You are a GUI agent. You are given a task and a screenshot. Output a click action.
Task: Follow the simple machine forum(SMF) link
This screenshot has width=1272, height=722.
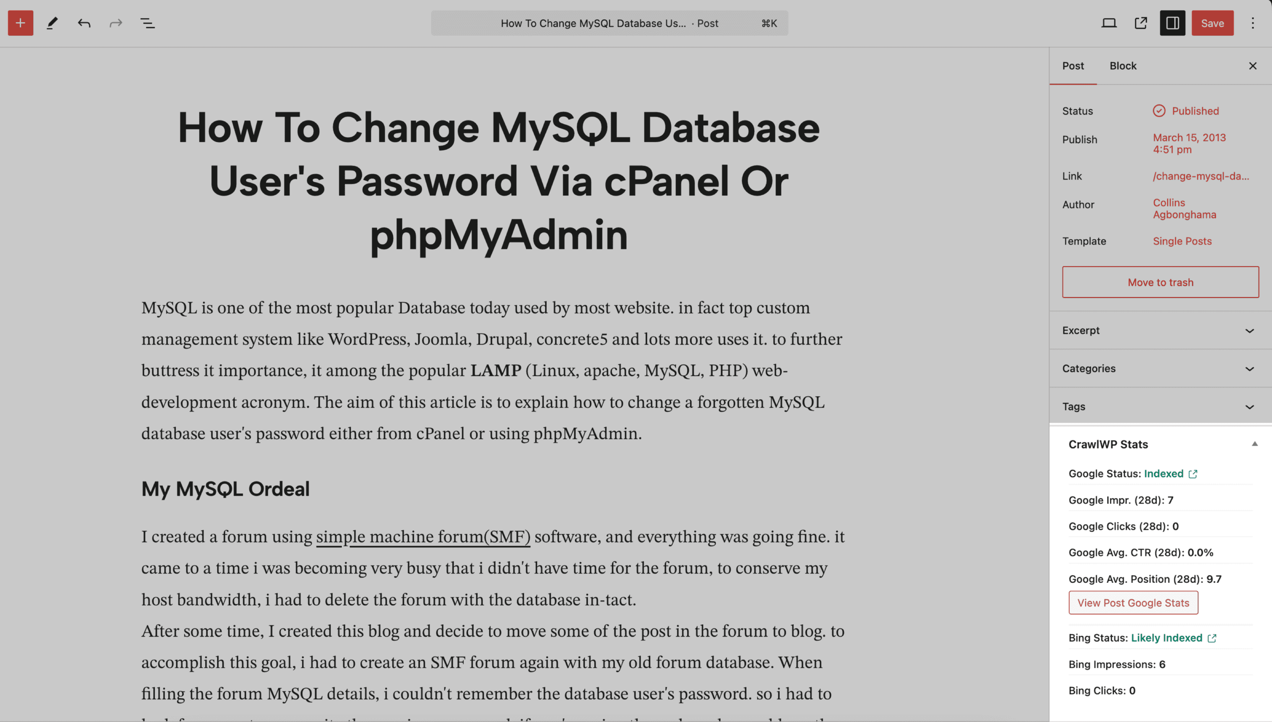[423, 537]
